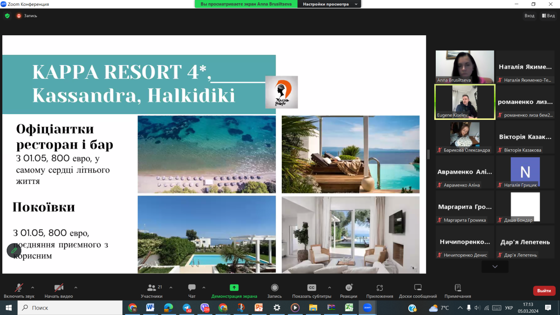
Task: Click the Офіціантки ресторан і бар heading
Action: point(65,137)
